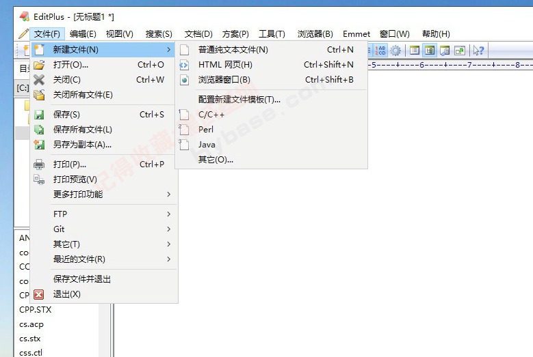533x357 pixels.
Task: Select cs.stx in the file list
Action: [x=30, y=339]
